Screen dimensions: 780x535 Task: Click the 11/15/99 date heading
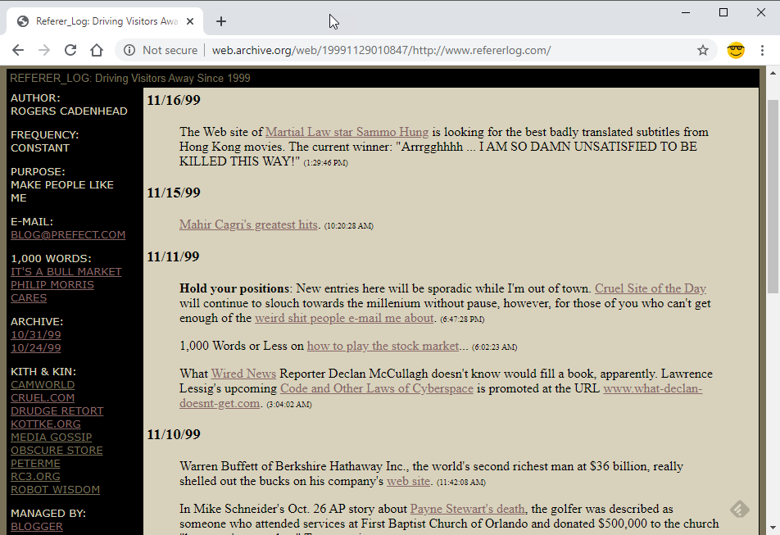(x=174, y=193)
